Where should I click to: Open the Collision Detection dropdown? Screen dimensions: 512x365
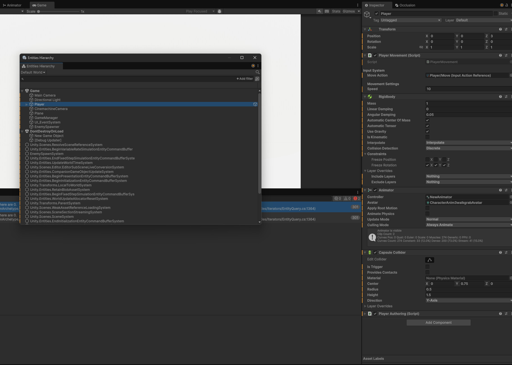(x=468, y=148)
